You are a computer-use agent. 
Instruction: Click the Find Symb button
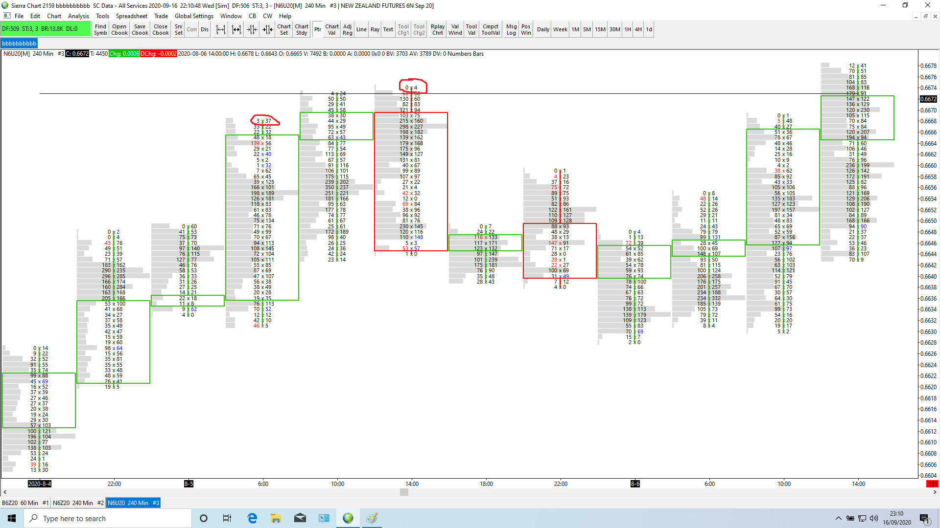100,30
